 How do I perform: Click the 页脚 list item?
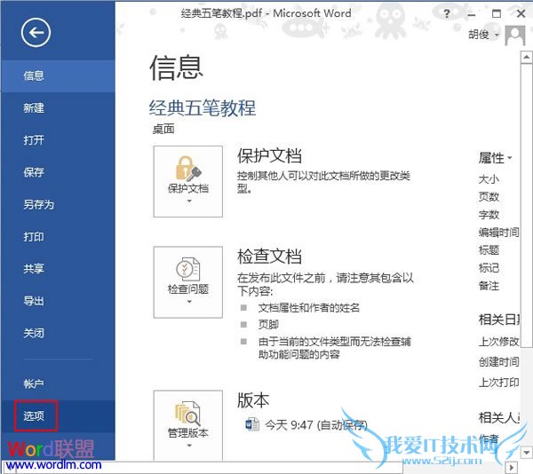tap(268, 325)
